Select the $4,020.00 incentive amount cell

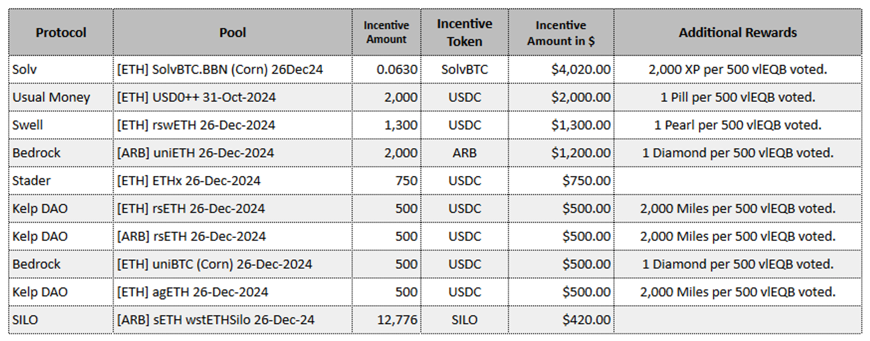(561, 69)
